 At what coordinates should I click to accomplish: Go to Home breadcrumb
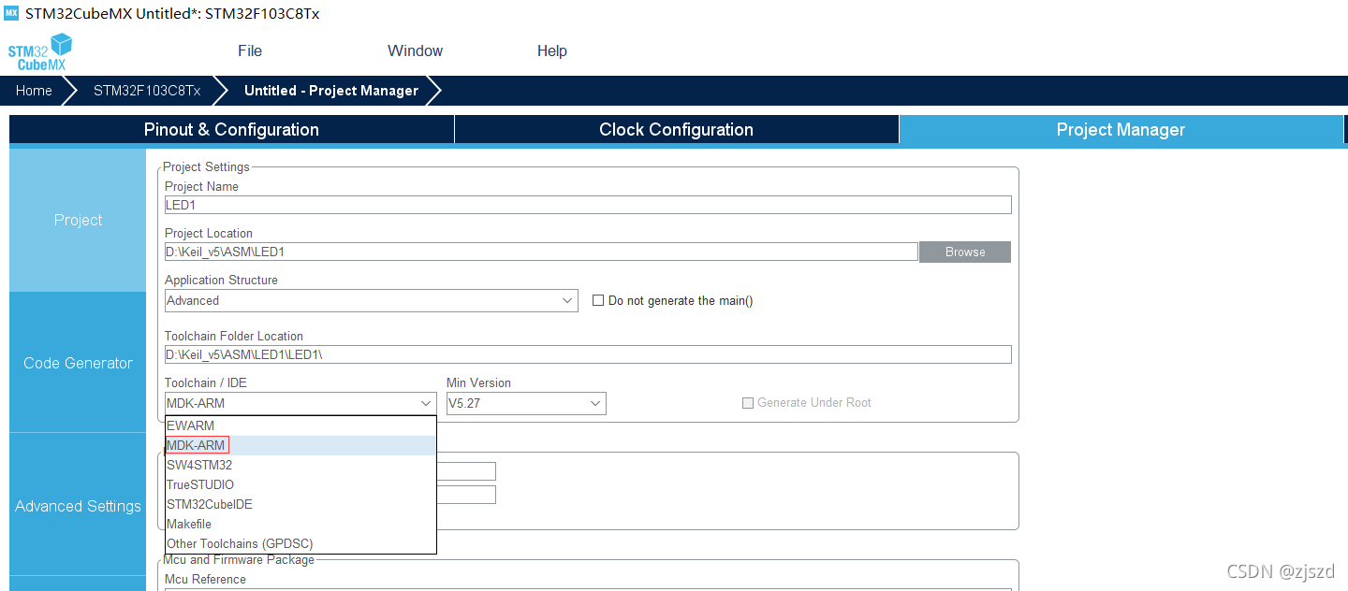tap(34, 91)
